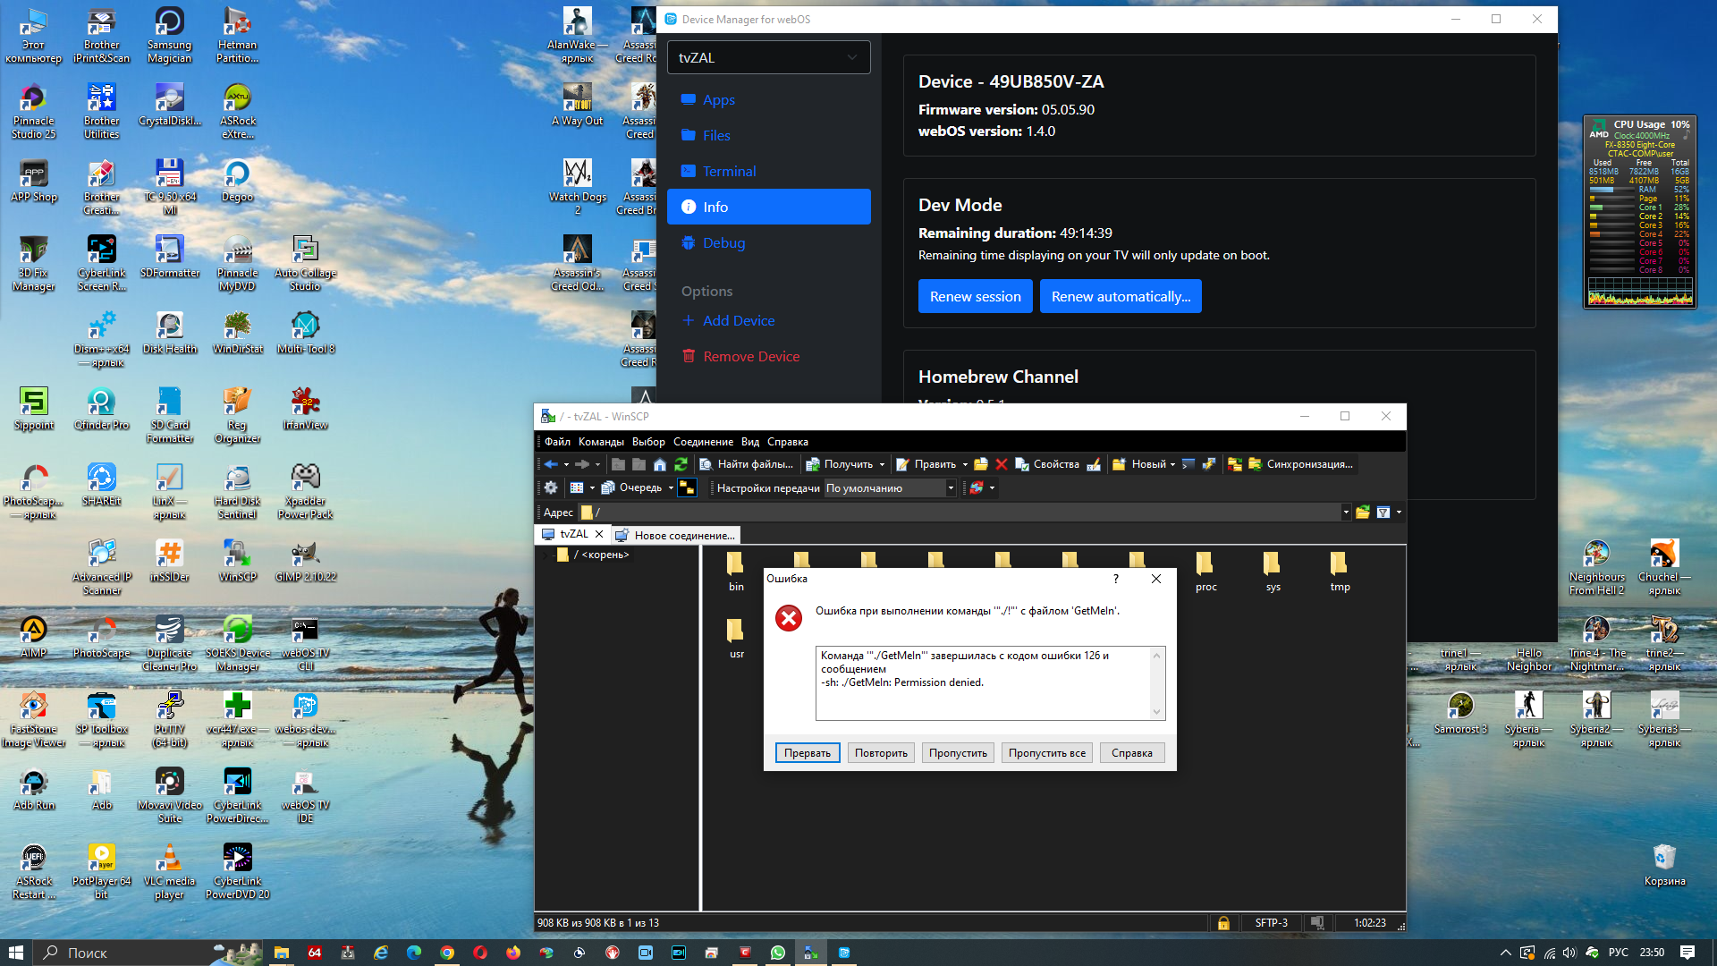Click the filter icon beside address bar
Viewport: 1717px width, 966px height.
click(1383, 513)
